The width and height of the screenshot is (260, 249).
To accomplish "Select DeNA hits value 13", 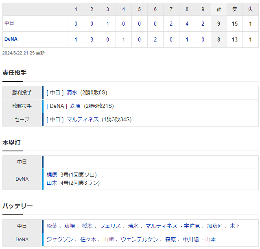I will click(x=234, y=39).
